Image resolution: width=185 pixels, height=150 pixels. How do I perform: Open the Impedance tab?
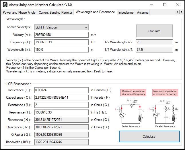126,13
